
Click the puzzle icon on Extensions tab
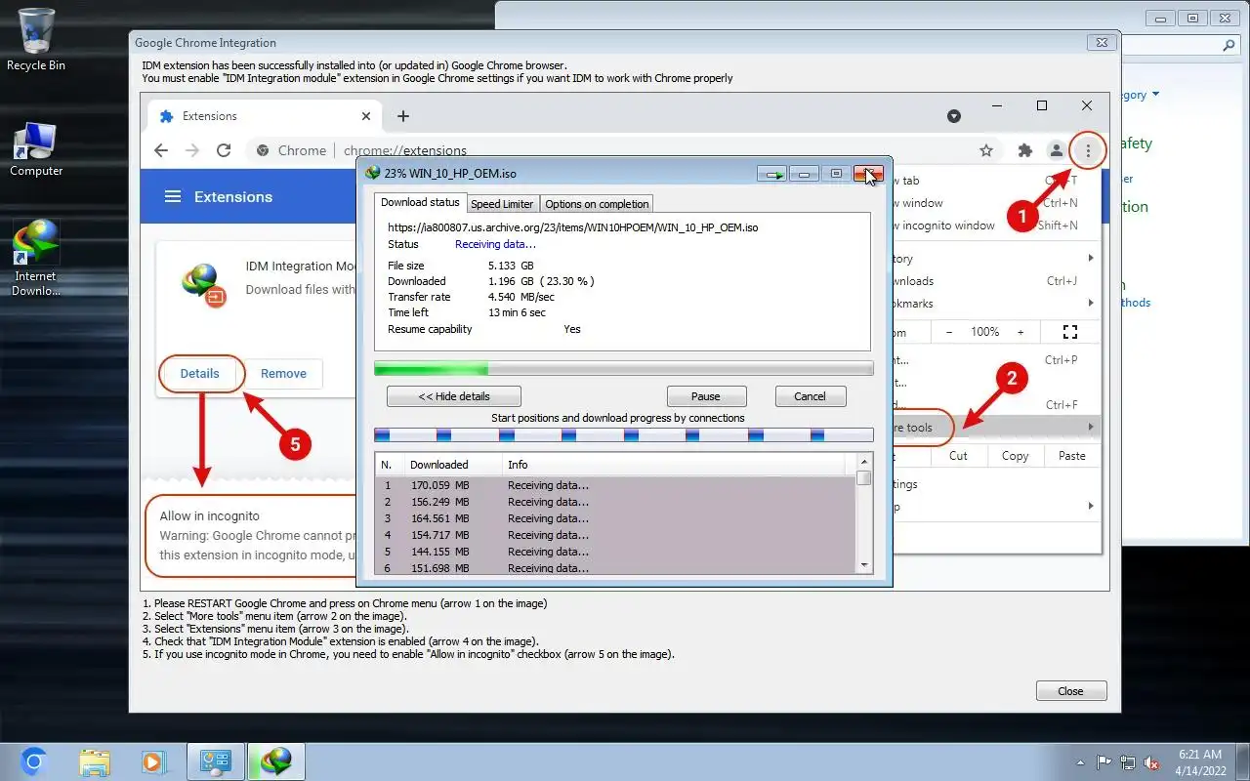166,116
